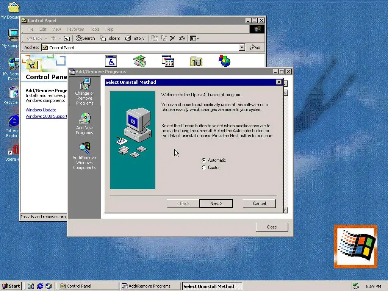Close the Select Uninstall Method dialog
The width and height of the screenshot is (388, 291).
[278, 82]
